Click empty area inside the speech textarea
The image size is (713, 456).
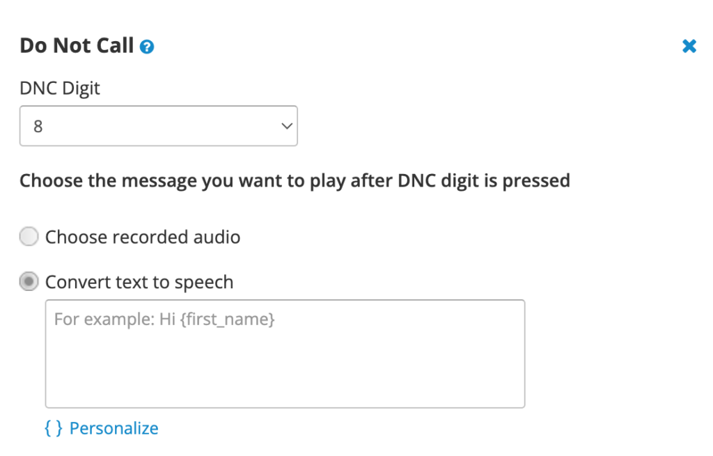click(x=285, y=368)
